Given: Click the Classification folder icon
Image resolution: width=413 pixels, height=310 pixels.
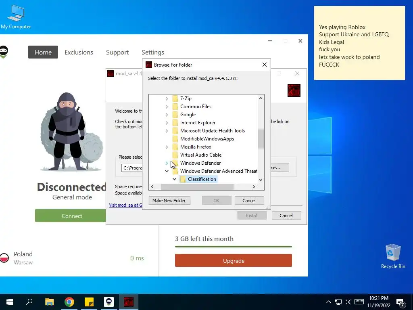Looking at the screenshot, I should click(183, 179).
